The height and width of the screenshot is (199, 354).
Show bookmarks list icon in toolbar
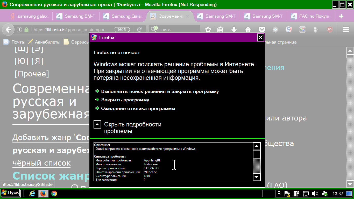point(220,30)
